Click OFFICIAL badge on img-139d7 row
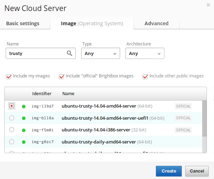This screenshot has height=179, width=214. coord(183,106)
